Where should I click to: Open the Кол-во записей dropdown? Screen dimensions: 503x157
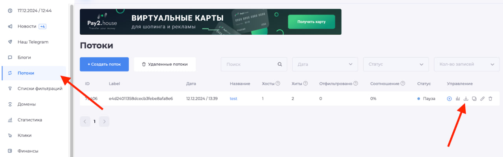tap(467, 64)
